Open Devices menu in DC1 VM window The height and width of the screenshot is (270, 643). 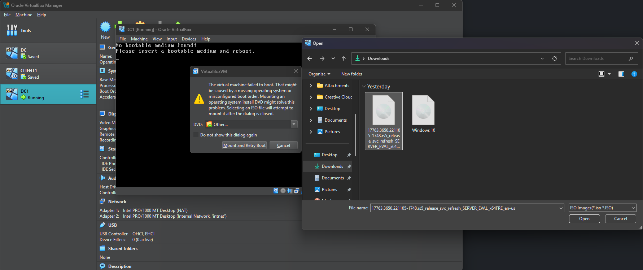coord(189,39)
